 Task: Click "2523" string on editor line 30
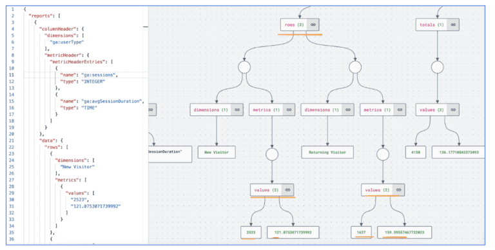(79, 200)
